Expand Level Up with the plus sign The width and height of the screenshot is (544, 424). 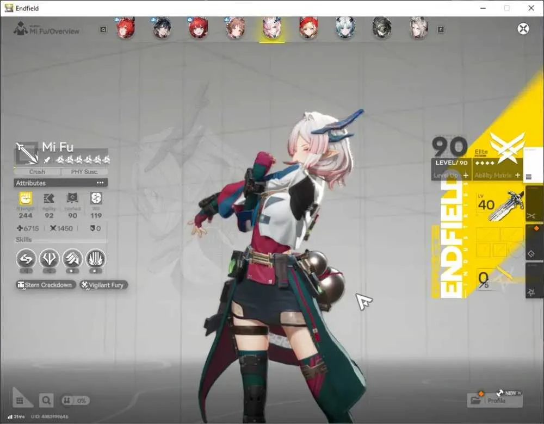pos(466,176)
